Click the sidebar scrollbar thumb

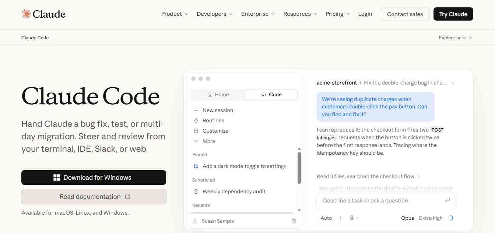(299, 168)
